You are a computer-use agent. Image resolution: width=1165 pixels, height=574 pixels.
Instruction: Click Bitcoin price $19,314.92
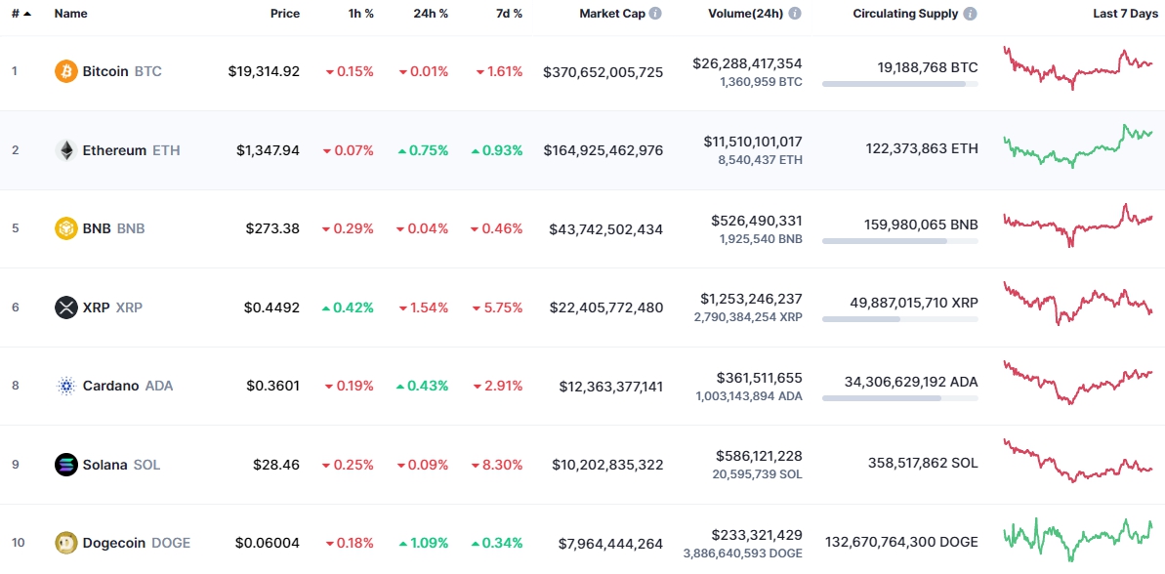[265, 71]
